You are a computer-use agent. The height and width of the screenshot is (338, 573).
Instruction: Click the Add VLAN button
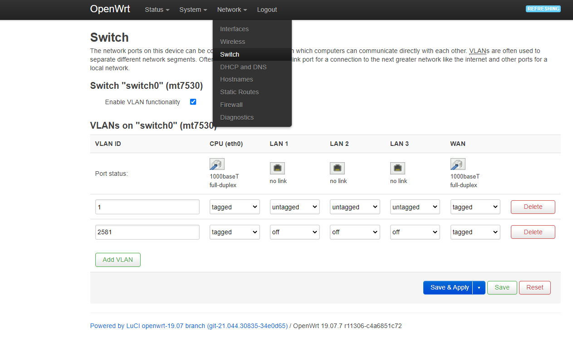(118, 260)
